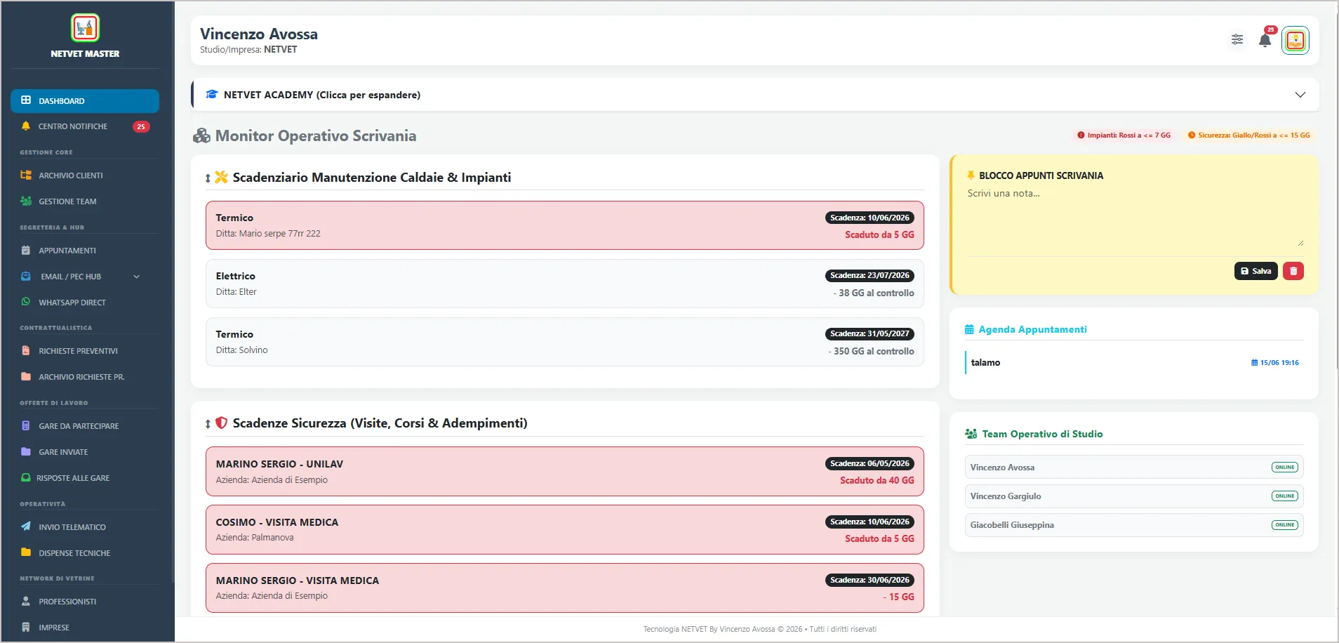Click the Risposte alle Gare icon
1339x643 pixels.
coord(26,478)
